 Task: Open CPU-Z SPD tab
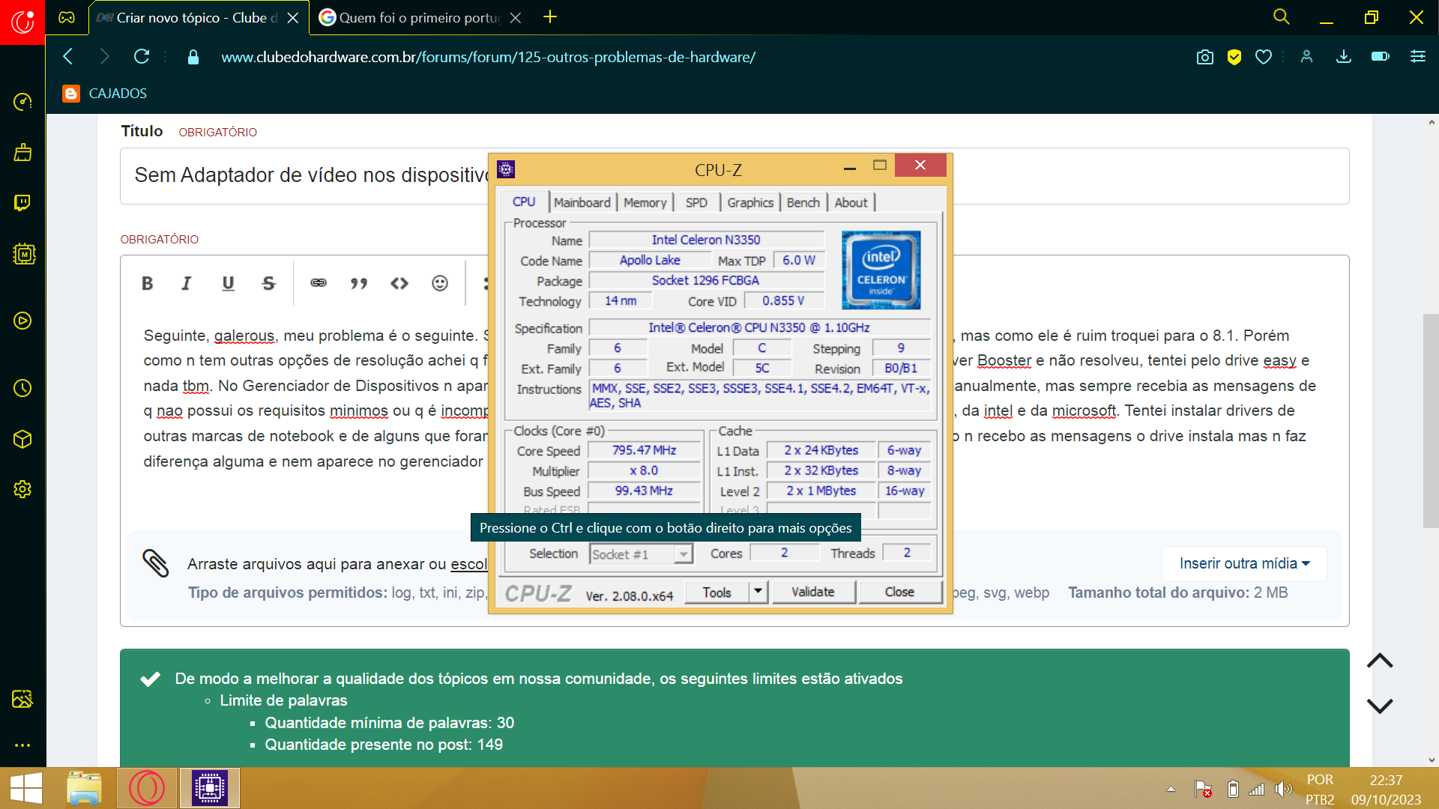click(x=696, y=202)
